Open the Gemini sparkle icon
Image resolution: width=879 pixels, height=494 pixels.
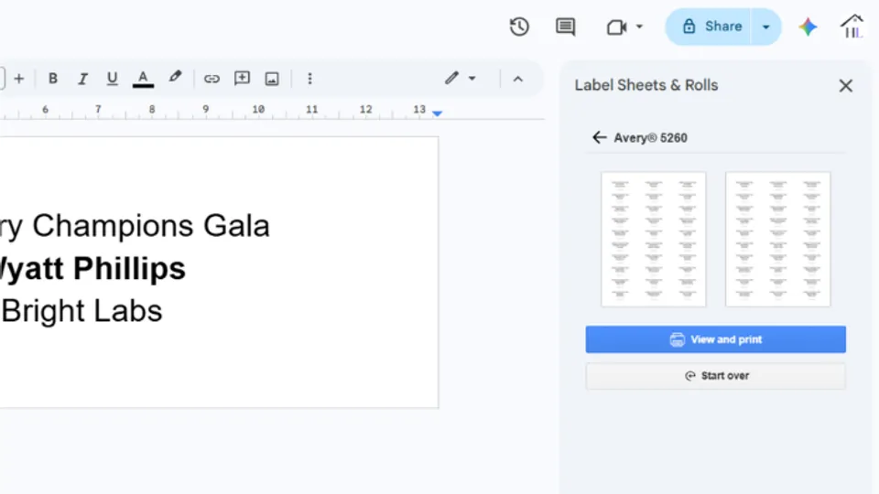coord(808,27)
